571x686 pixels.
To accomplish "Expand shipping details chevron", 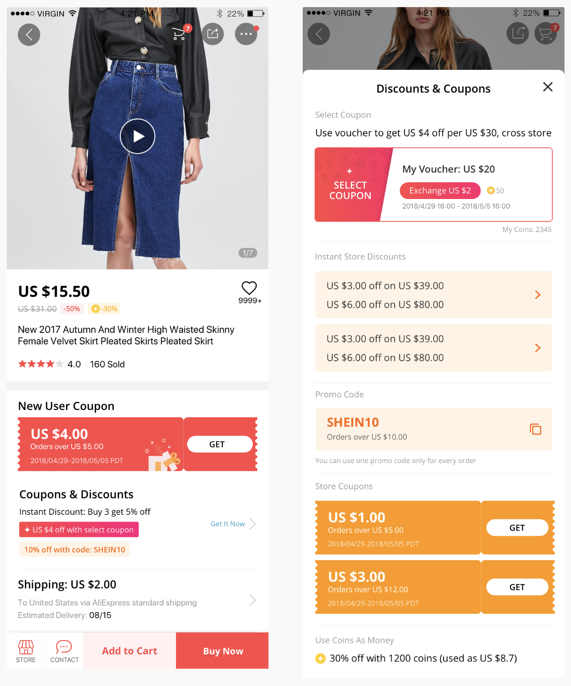I will (253, 600).
